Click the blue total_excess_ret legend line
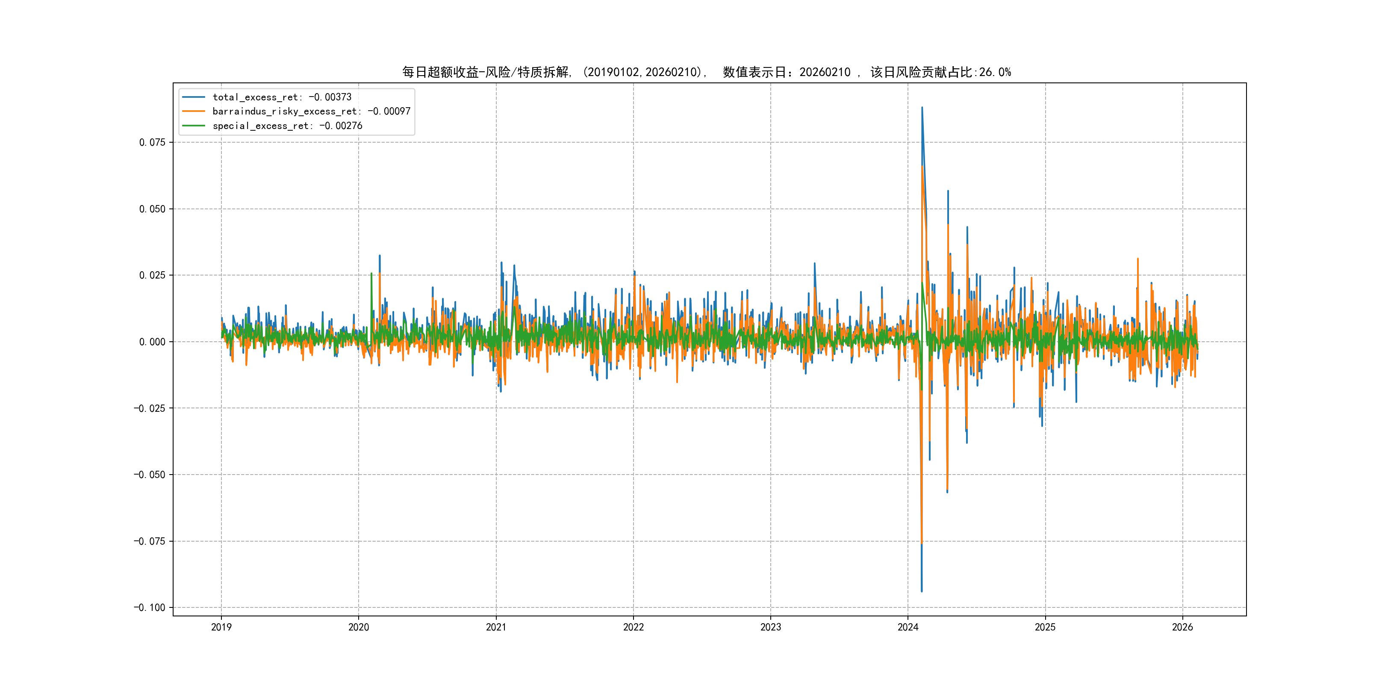 tap(194, 97)
